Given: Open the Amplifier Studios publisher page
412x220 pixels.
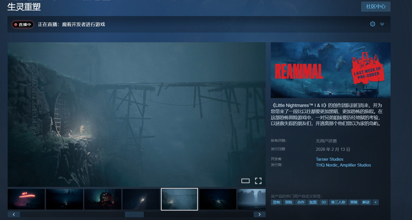Looking at the screenshot, I should point(355,165).
